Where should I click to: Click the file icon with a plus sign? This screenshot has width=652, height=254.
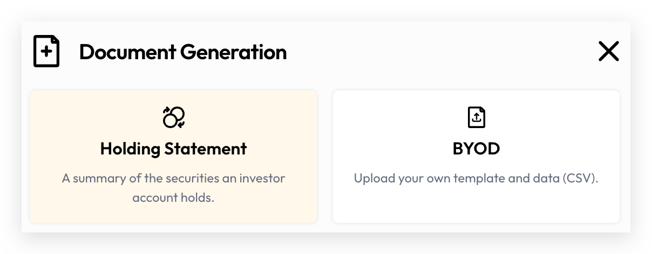coord(46,52)
